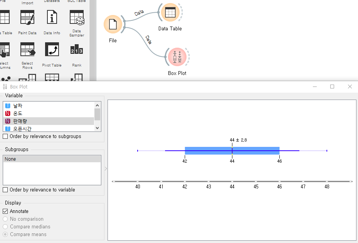Screen dimensions: 358x243
Task: Select the No comparison radio button
Action: [x=5, y=219]
